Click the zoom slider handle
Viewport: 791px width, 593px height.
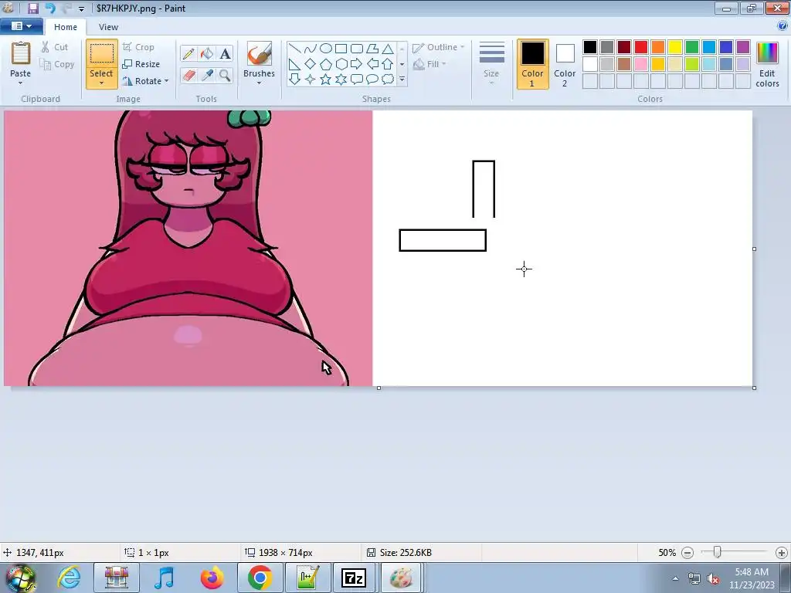pyautogui.click(x=717, y=552)
